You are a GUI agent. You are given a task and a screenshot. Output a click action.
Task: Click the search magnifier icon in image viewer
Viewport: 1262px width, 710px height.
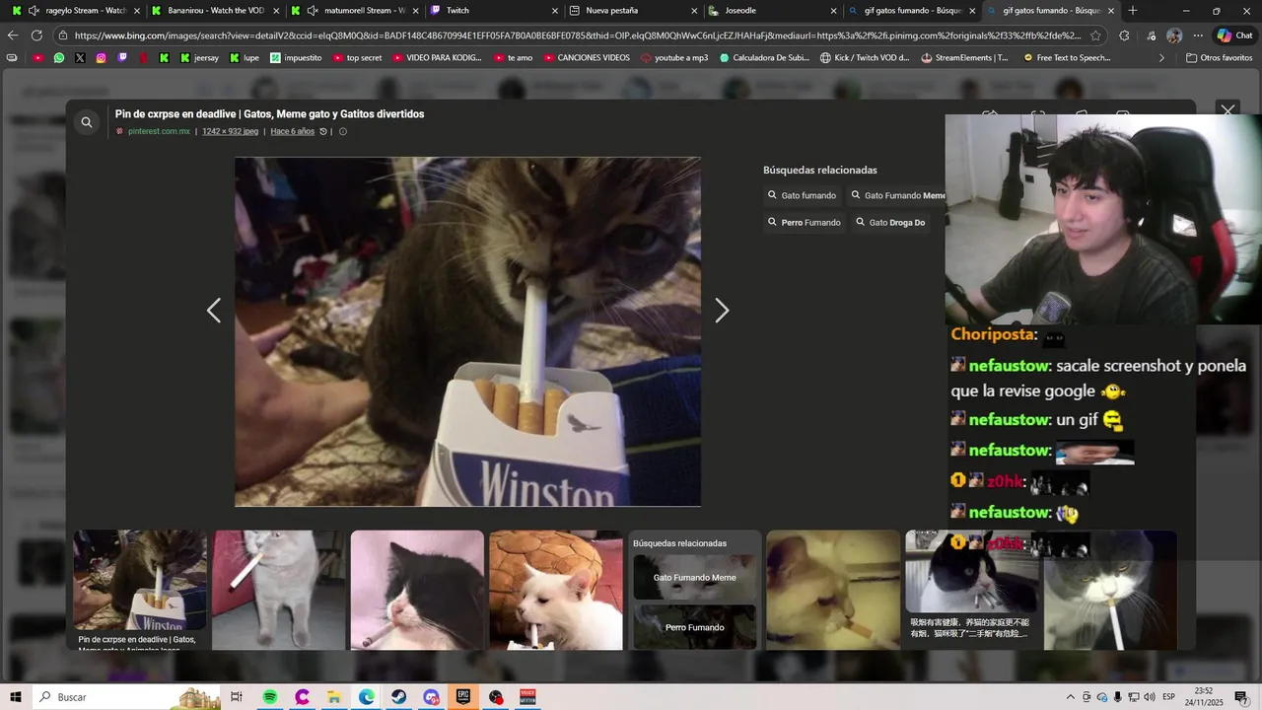(x=87, y=122)
